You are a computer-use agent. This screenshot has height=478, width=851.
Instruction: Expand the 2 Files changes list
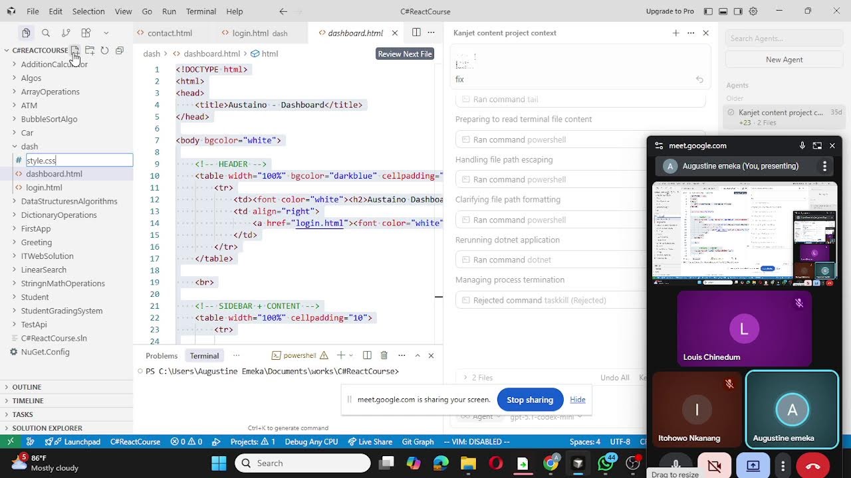pyautogui.click(x=478, y=378)
